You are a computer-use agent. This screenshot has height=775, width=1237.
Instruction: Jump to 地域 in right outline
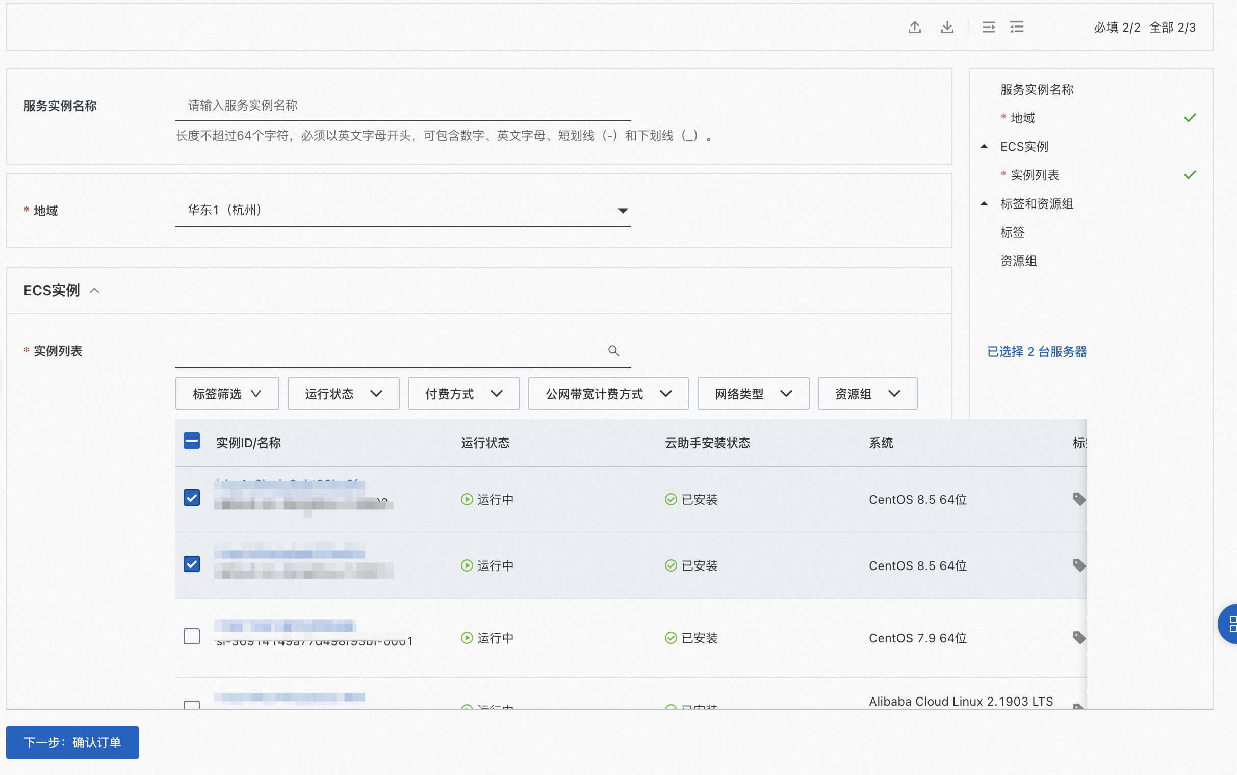(x=1022, y=118)
